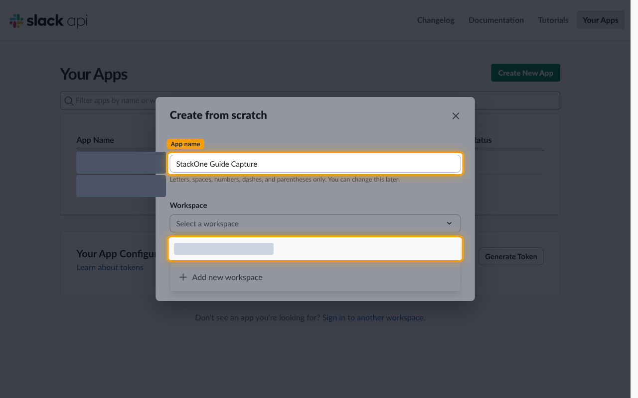This screenshot has width=638, height=398.
Task: Go to Documentation in top navigation
Action: (x=496, y=20)
